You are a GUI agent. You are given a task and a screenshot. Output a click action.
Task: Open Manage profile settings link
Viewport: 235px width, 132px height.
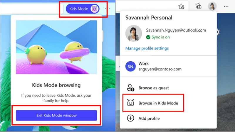(x=147, y=48)
